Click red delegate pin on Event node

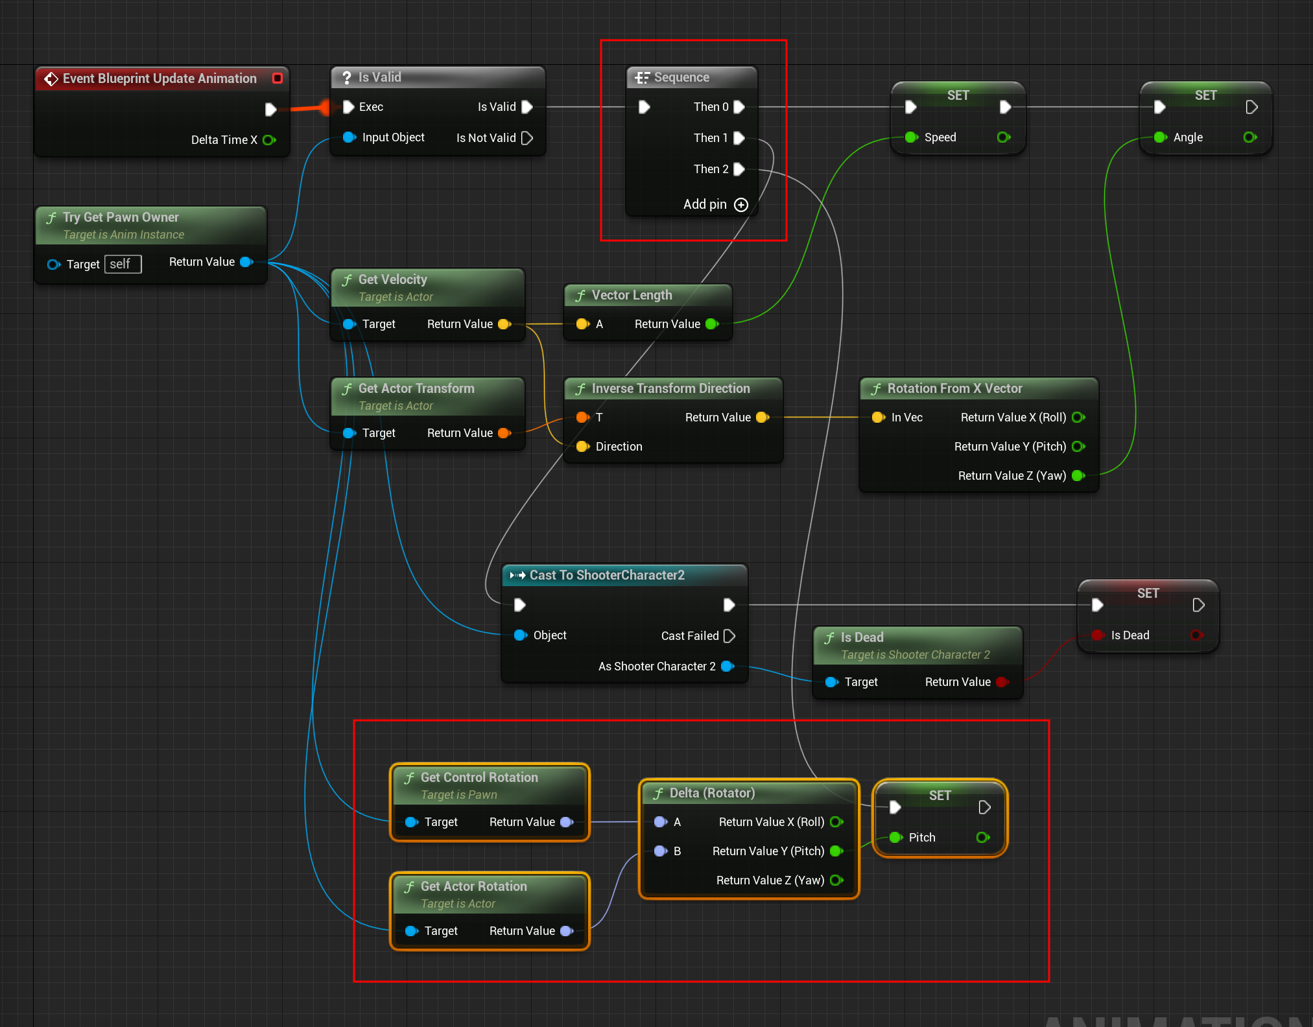click(278, 78)
